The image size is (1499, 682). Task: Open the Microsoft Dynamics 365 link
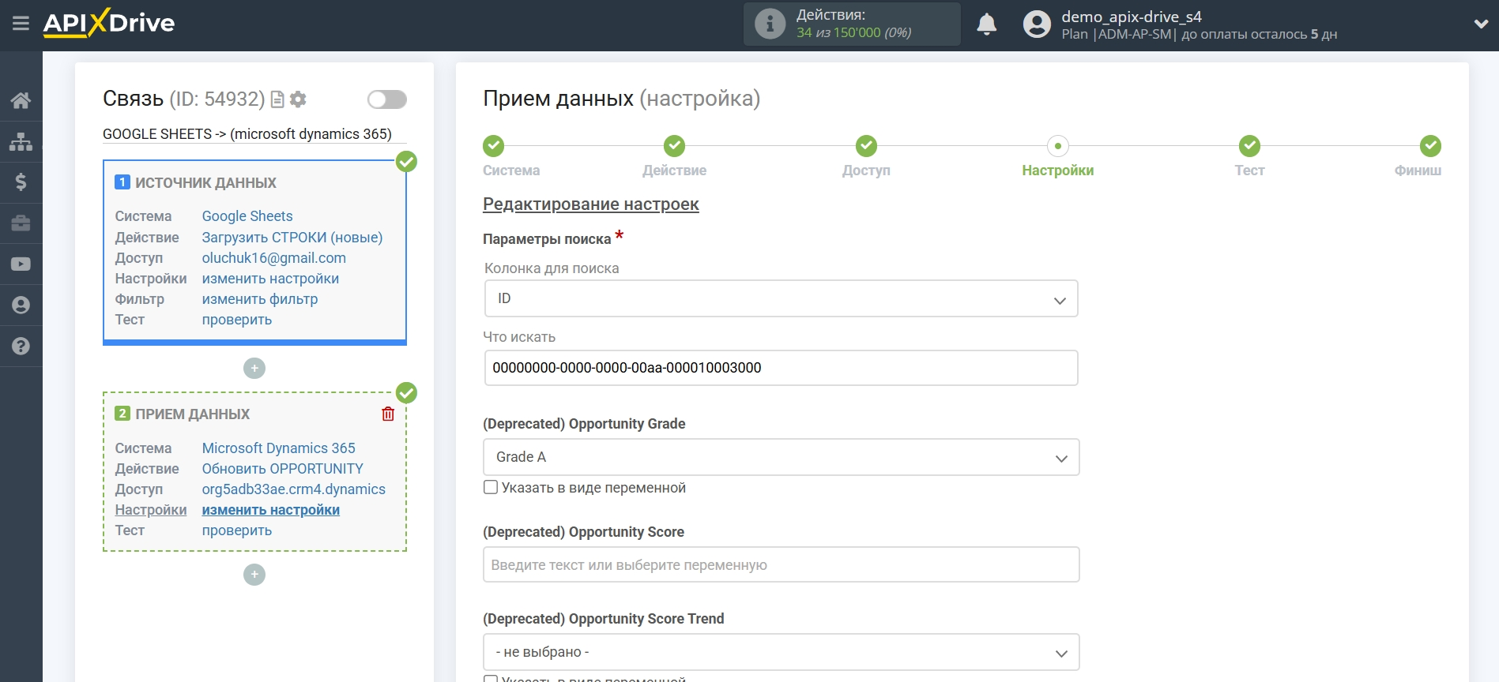click(x=279, y=448)
